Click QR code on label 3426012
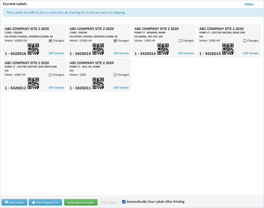264x208 pixels. [x=33, y=83]
